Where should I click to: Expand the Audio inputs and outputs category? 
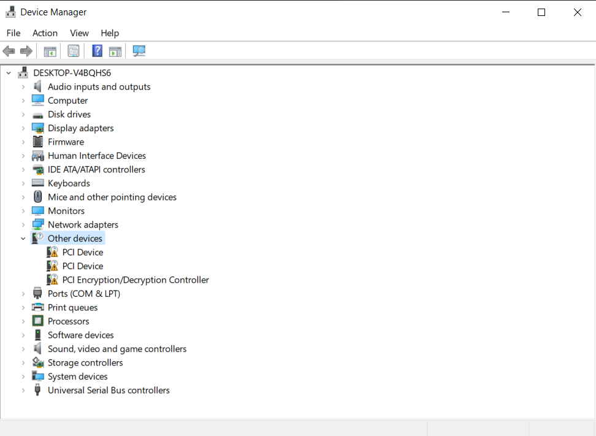point(23,86)
